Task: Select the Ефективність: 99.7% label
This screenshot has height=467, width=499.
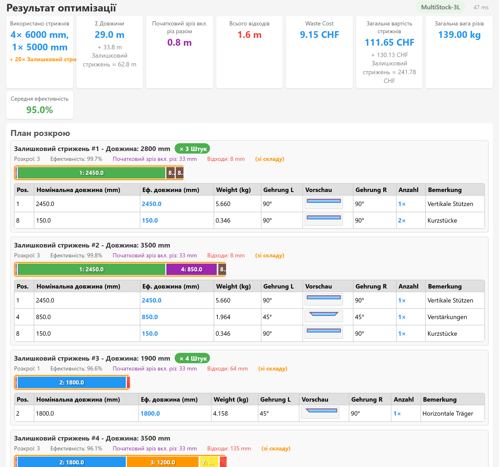Action: pyautogui.click(x=76, y=159)
